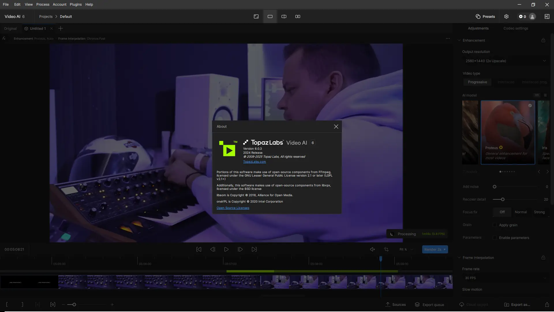Screen dimensions: 554x312
Task: Collapse the Frame Interpolation section
Action: point(459,258)
